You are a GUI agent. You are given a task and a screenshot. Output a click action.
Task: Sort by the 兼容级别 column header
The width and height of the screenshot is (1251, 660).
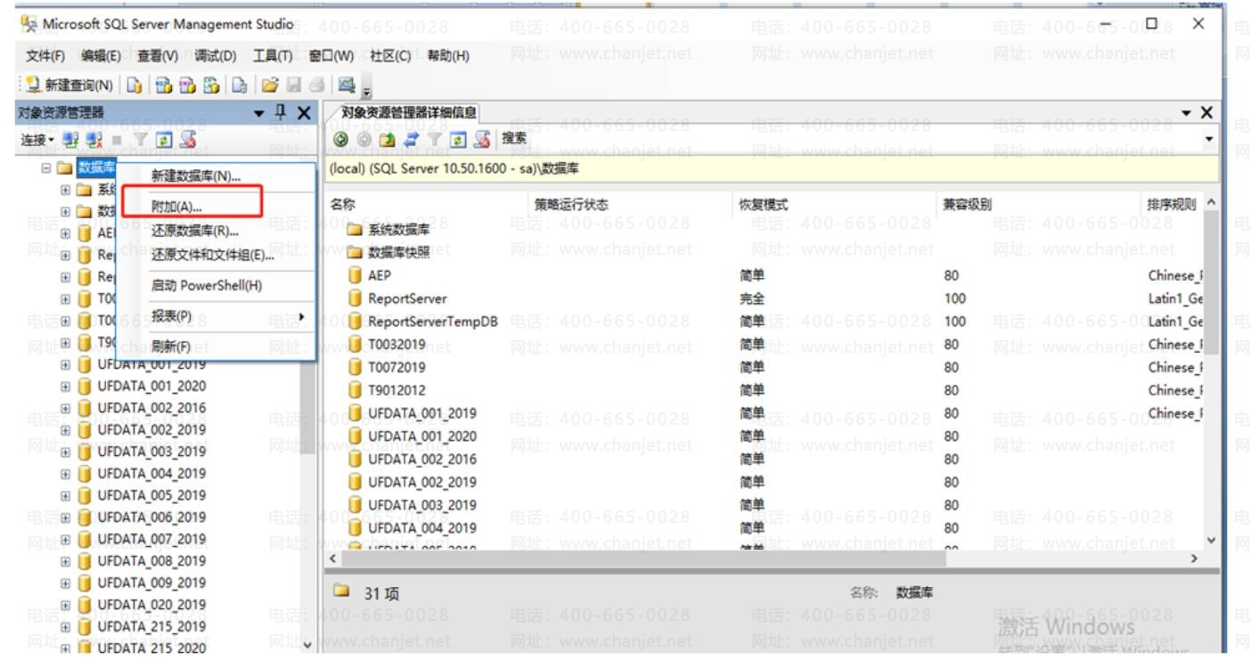[x=1039, y=204]
